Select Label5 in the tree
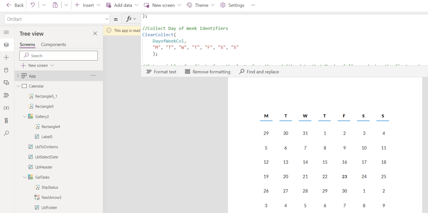Viewport: 428px width, 213px height. pyautogui.click(x=47, y=136)
